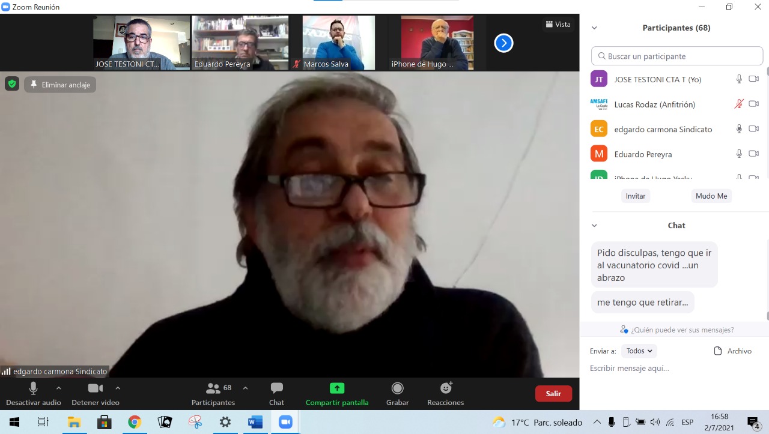This screenshot has width=769, height=434.
Task: Open Task View on the taskbar
Action: pos(43,422)
